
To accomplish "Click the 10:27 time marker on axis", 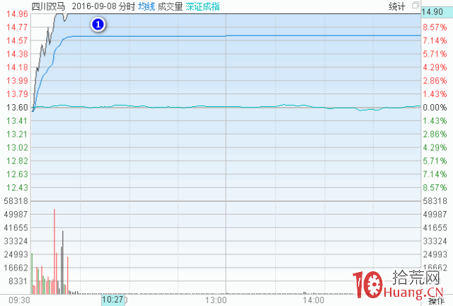I will [x=113, y=300].
